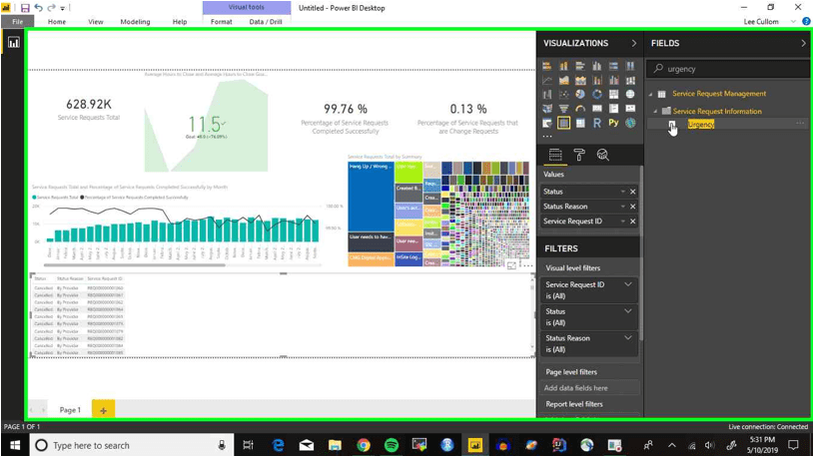Select the stacked bar chart visualization
816x457 pixels.
click(x=547, y=66)
